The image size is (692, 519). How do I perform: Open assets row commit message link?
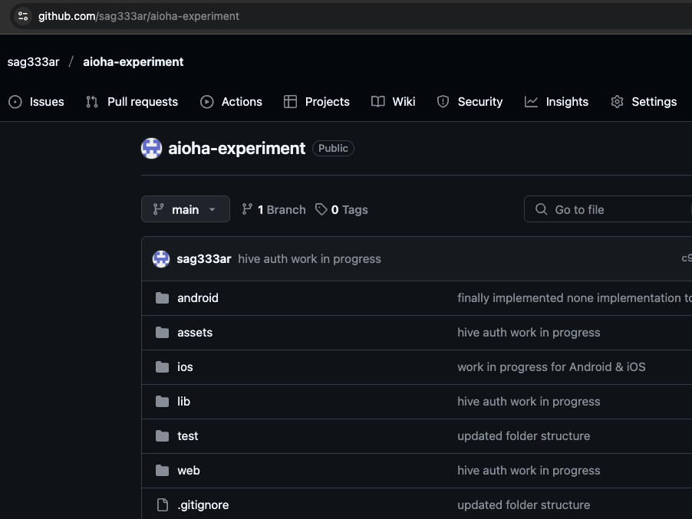[x=529, y=333]
